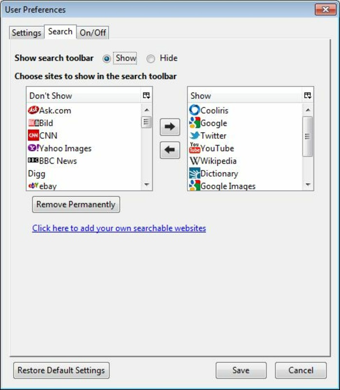This screenshot has width=340, height=390.
Task: Select 'ebay' entry text
Action: pyautogui.click(x=48, y=186)
